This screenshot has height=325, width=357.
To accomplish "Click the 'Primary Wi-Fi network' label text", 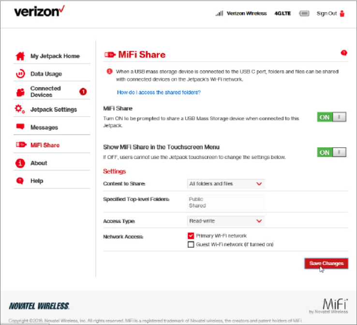I will click(x=221, y=236).
